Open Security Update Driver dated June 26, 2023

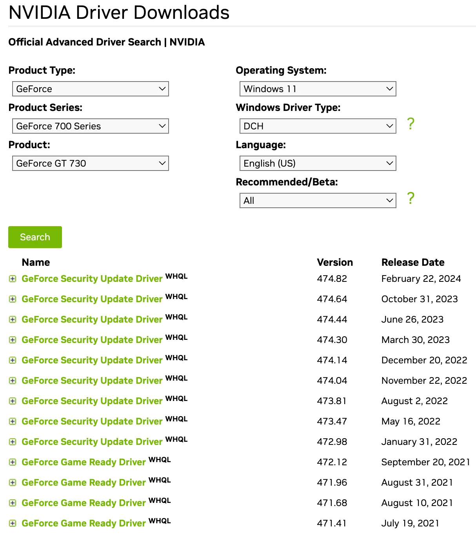[x=92, y=319]
